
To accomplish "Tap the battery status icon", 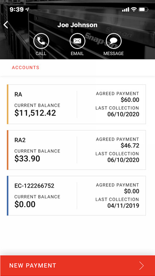I will coord(144,10).
